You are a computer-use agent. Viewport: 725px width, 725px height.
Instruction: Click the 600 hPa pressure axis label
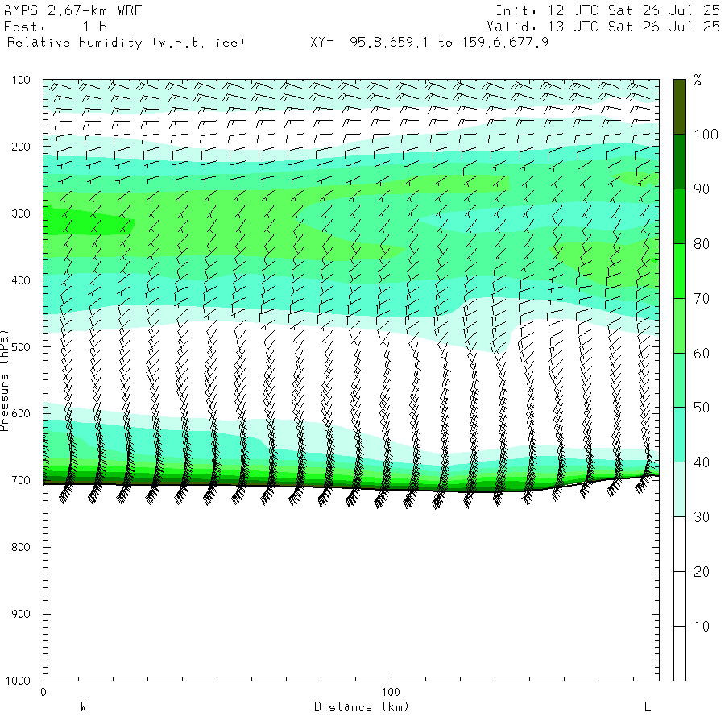(x=21, y=413)
